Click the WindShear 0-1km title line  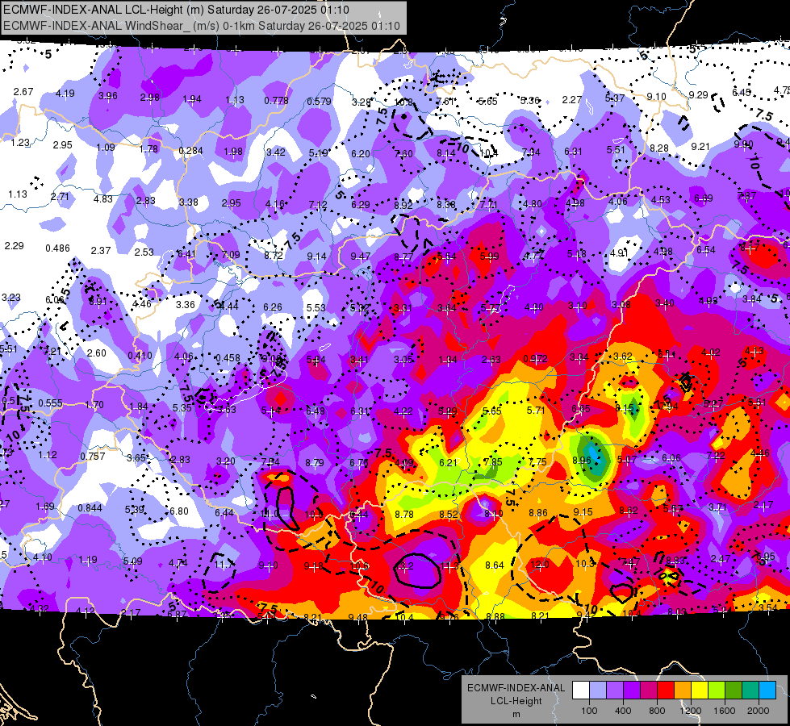[x=202, y=26]
